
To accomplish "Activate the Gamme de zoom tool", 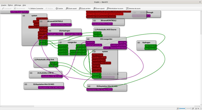I will click(x=133, y=8).
